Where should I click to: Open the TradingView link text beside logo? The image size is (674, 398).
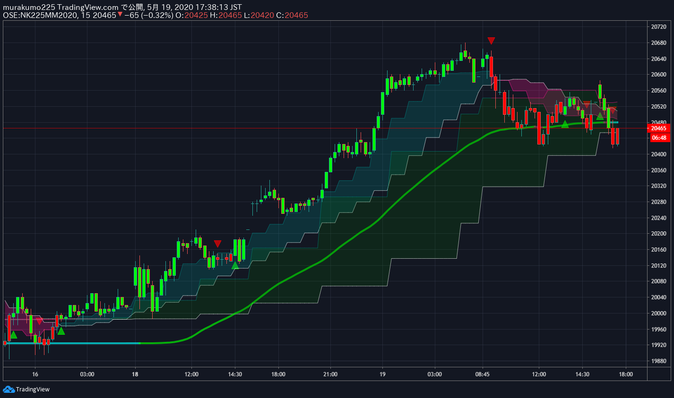tap(33, 390)
